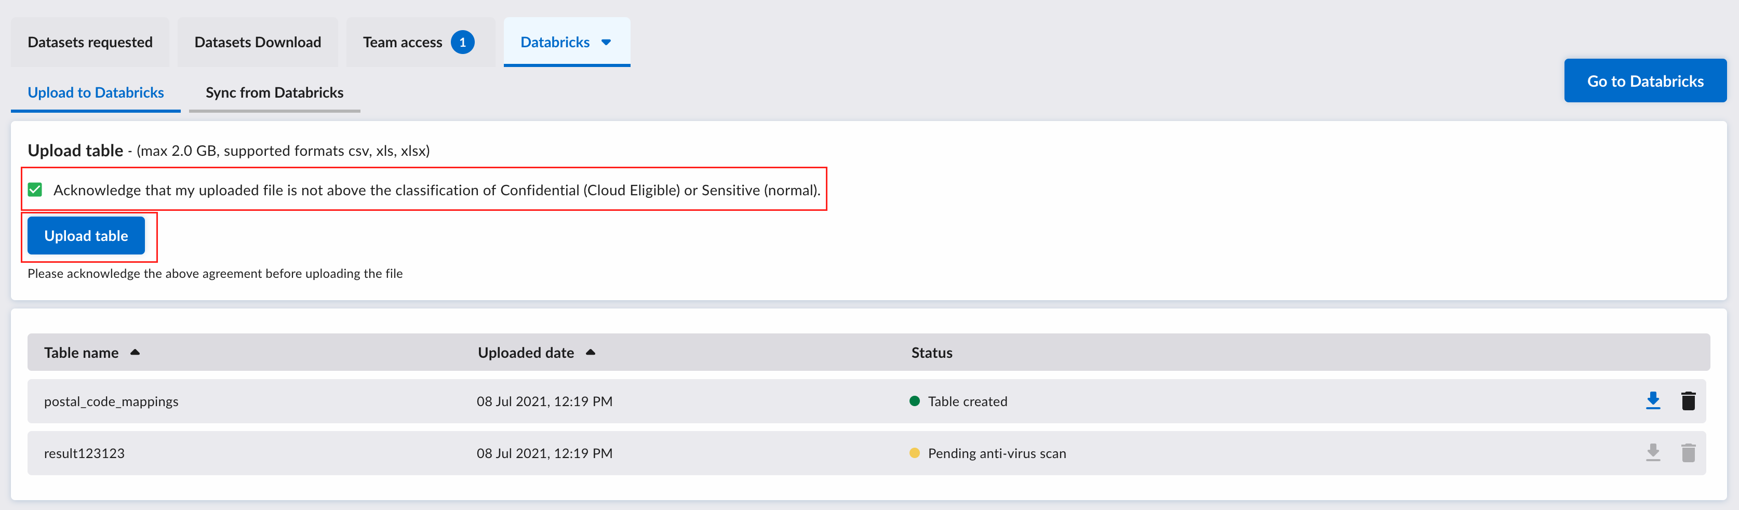Uncheck the classification acknowledgement checkbox
The image size is (1739, 510).
[35, 190]
